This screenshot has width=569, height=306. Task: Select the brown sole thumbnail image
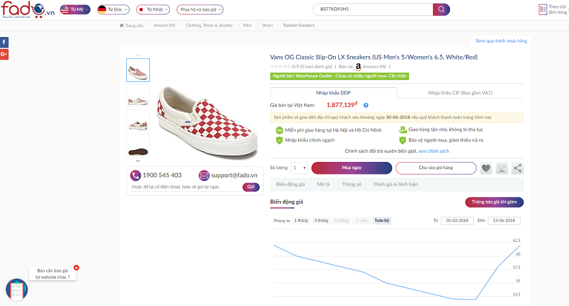coord(138,146)
